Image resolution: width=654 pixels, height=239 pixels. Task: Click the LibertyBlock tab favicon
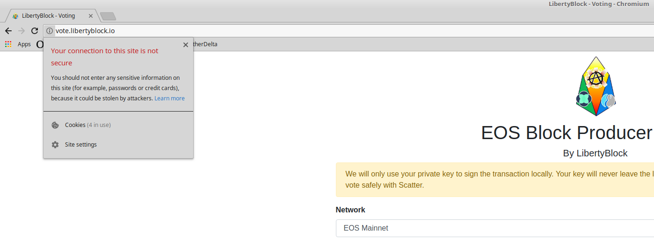pos(15,16)
